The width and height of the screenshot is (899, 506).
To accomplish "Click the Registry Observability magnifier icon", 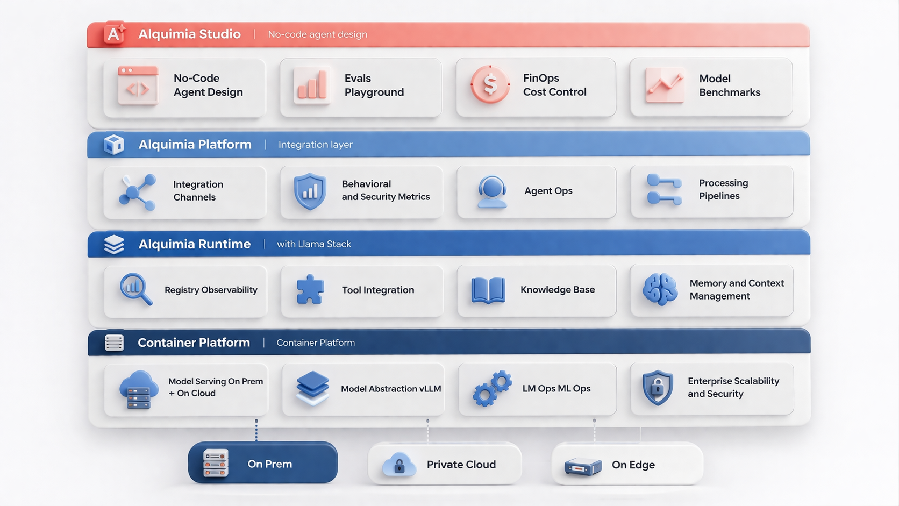I will pos(136,289).
